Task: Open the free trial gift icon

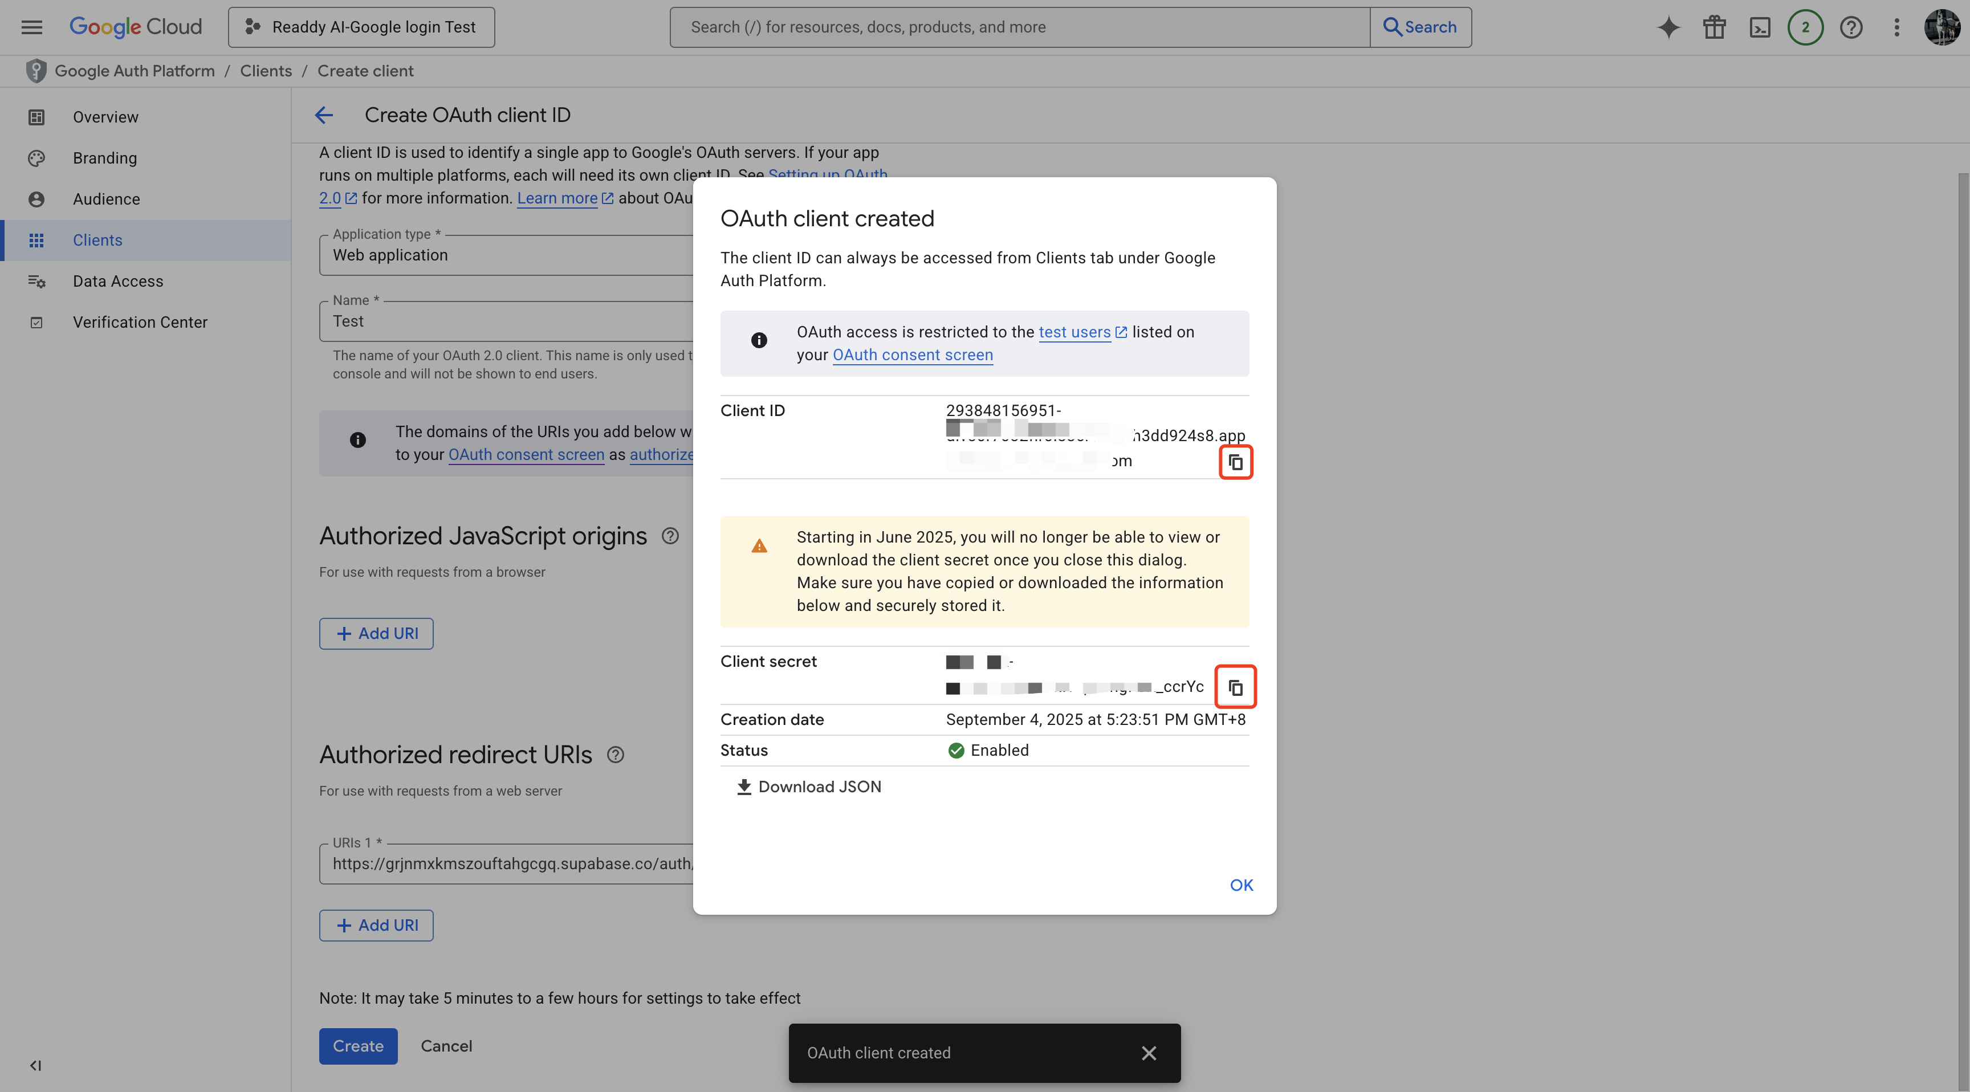Action: 1714,27
